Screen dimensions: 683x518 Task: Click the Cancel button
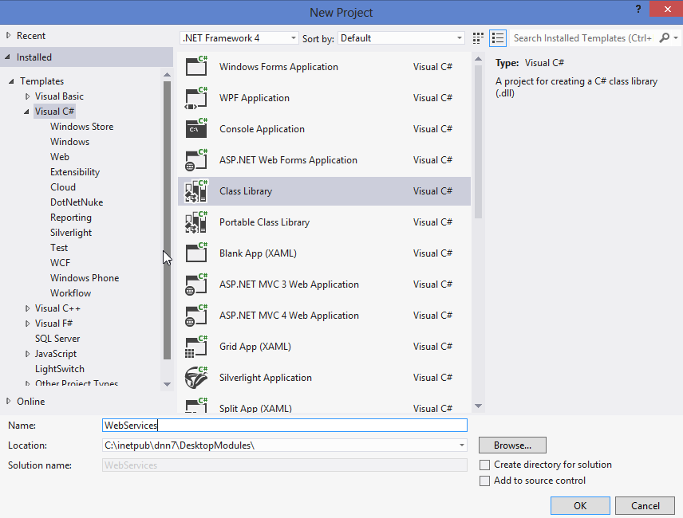pyautogui.click(x=645, y=506)
